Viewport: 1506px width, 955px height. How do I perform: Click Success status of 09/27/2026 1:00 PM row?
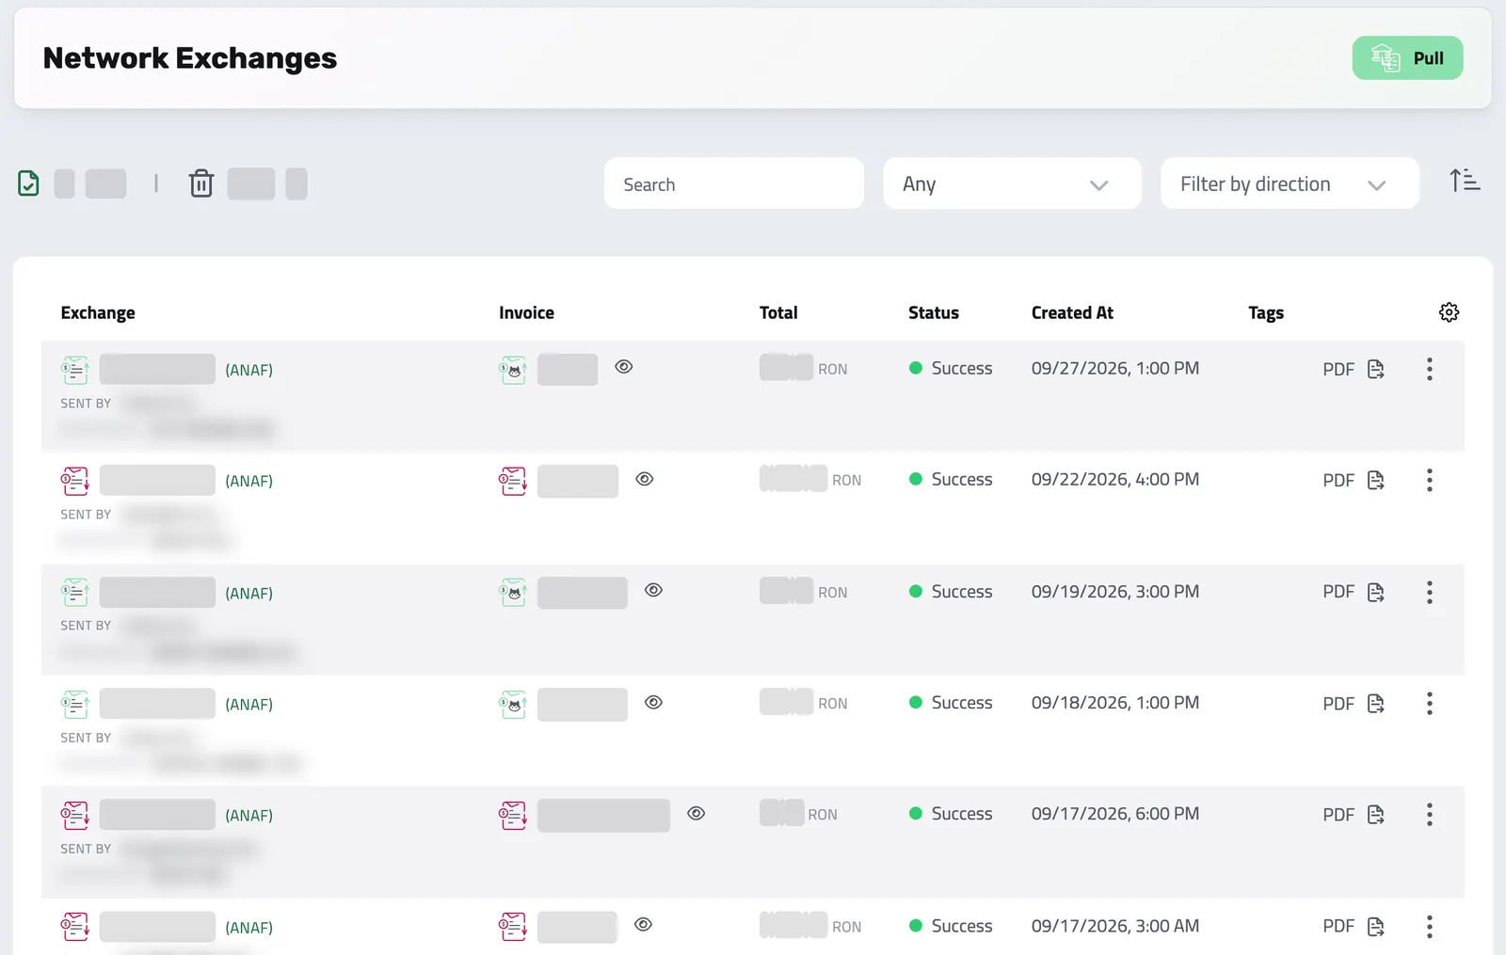tap(951, 368)
